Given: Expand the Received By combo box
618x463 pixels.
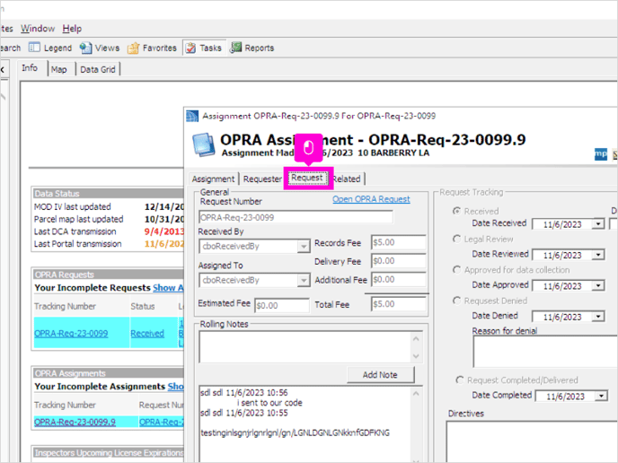Looking at the screenshot, I should click(x=303, y=247).
